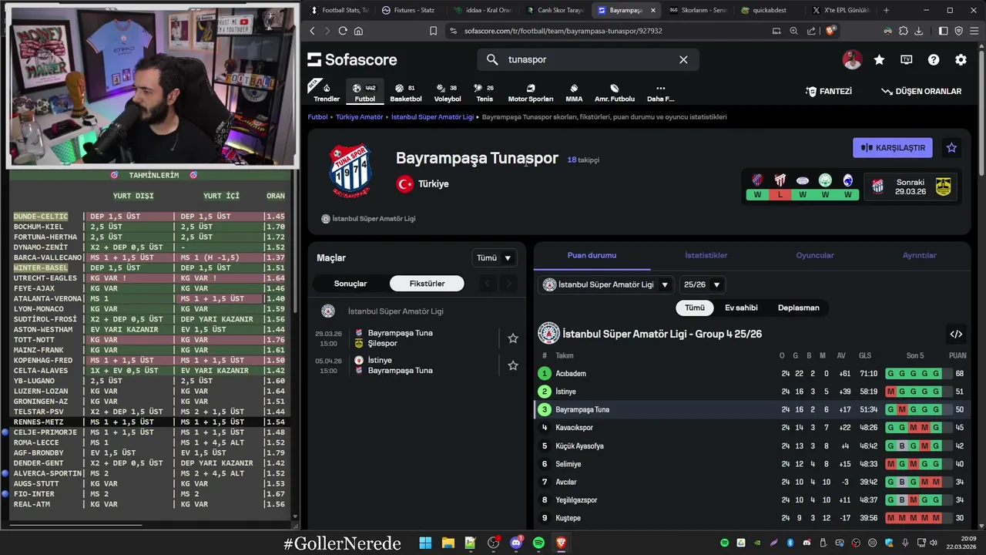
Task: Click Futbol breadcrumb link
Action: click(317, 117)
